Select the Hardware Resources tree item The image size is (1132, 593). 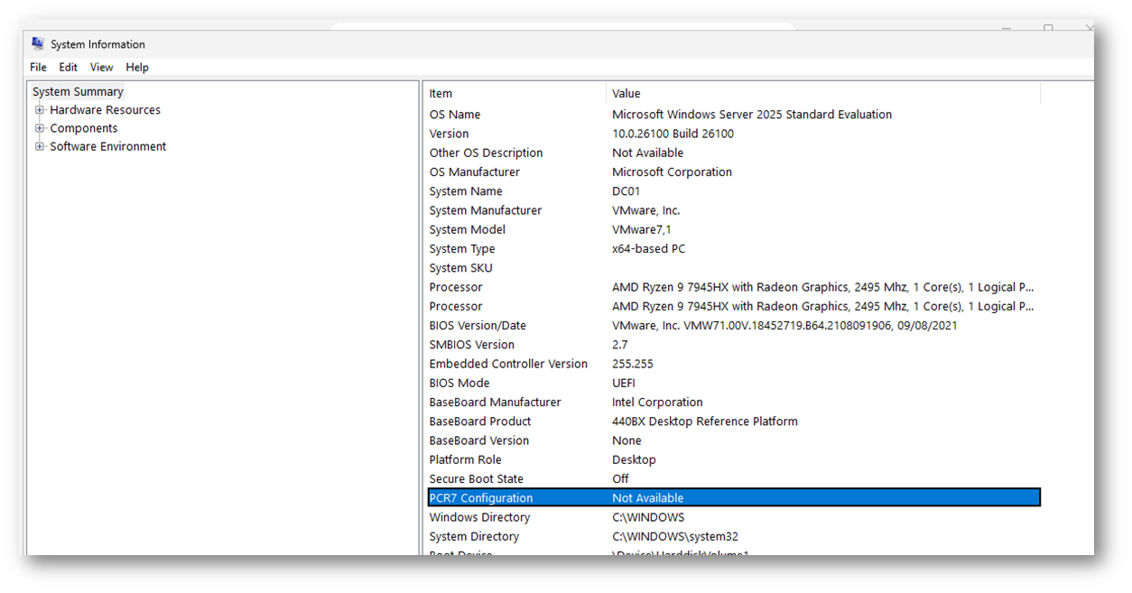pos(105,110)
